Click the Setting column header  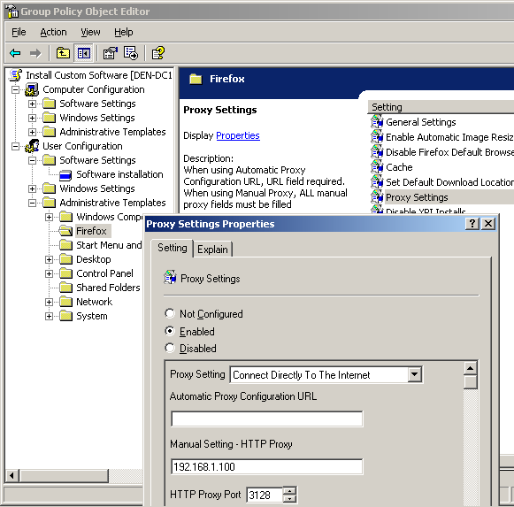coord(441,107)
